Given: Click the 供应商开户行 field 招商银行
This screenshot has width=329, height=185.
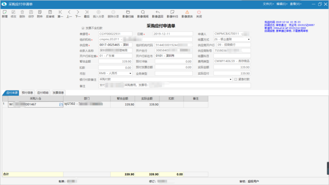Looking at the screenshot, I should pos(234,45).
